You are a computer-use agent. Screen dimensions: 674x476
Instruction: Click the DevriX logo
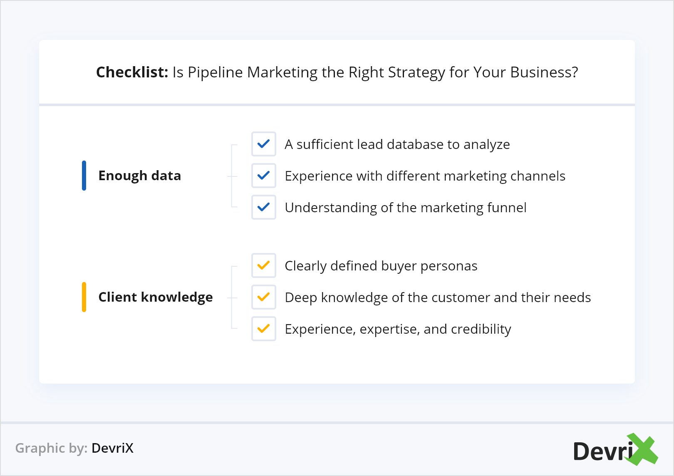612,451
